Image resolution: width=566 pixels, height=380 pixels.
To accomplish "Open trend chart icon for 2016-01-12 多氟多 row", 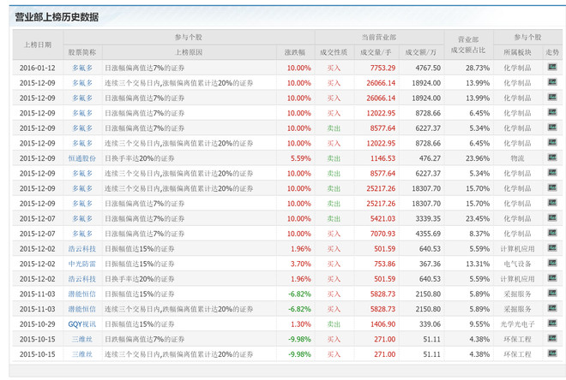I will (552, 67).
